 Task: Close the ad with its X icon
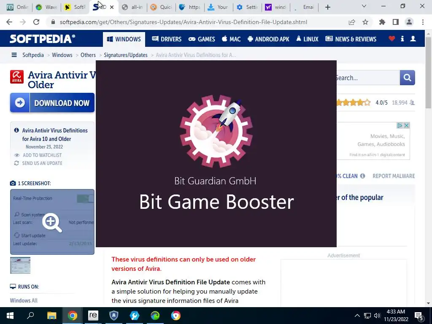(406, 126)
